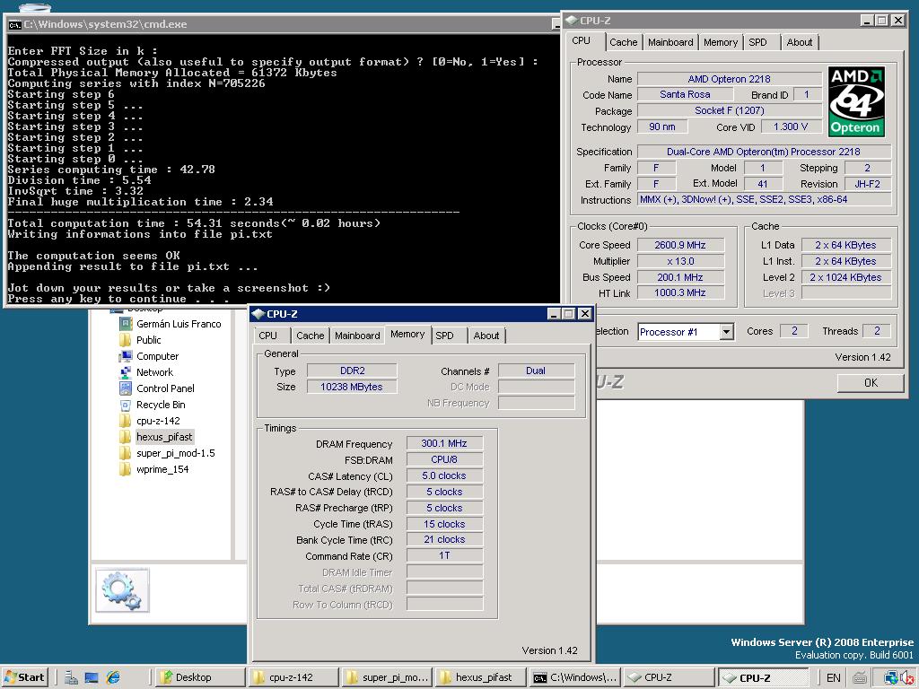The height and width of the screenshot is (689, 919).
Task: Click the 300.1 MHz DRAM frequency value
Action: [444, 443]
